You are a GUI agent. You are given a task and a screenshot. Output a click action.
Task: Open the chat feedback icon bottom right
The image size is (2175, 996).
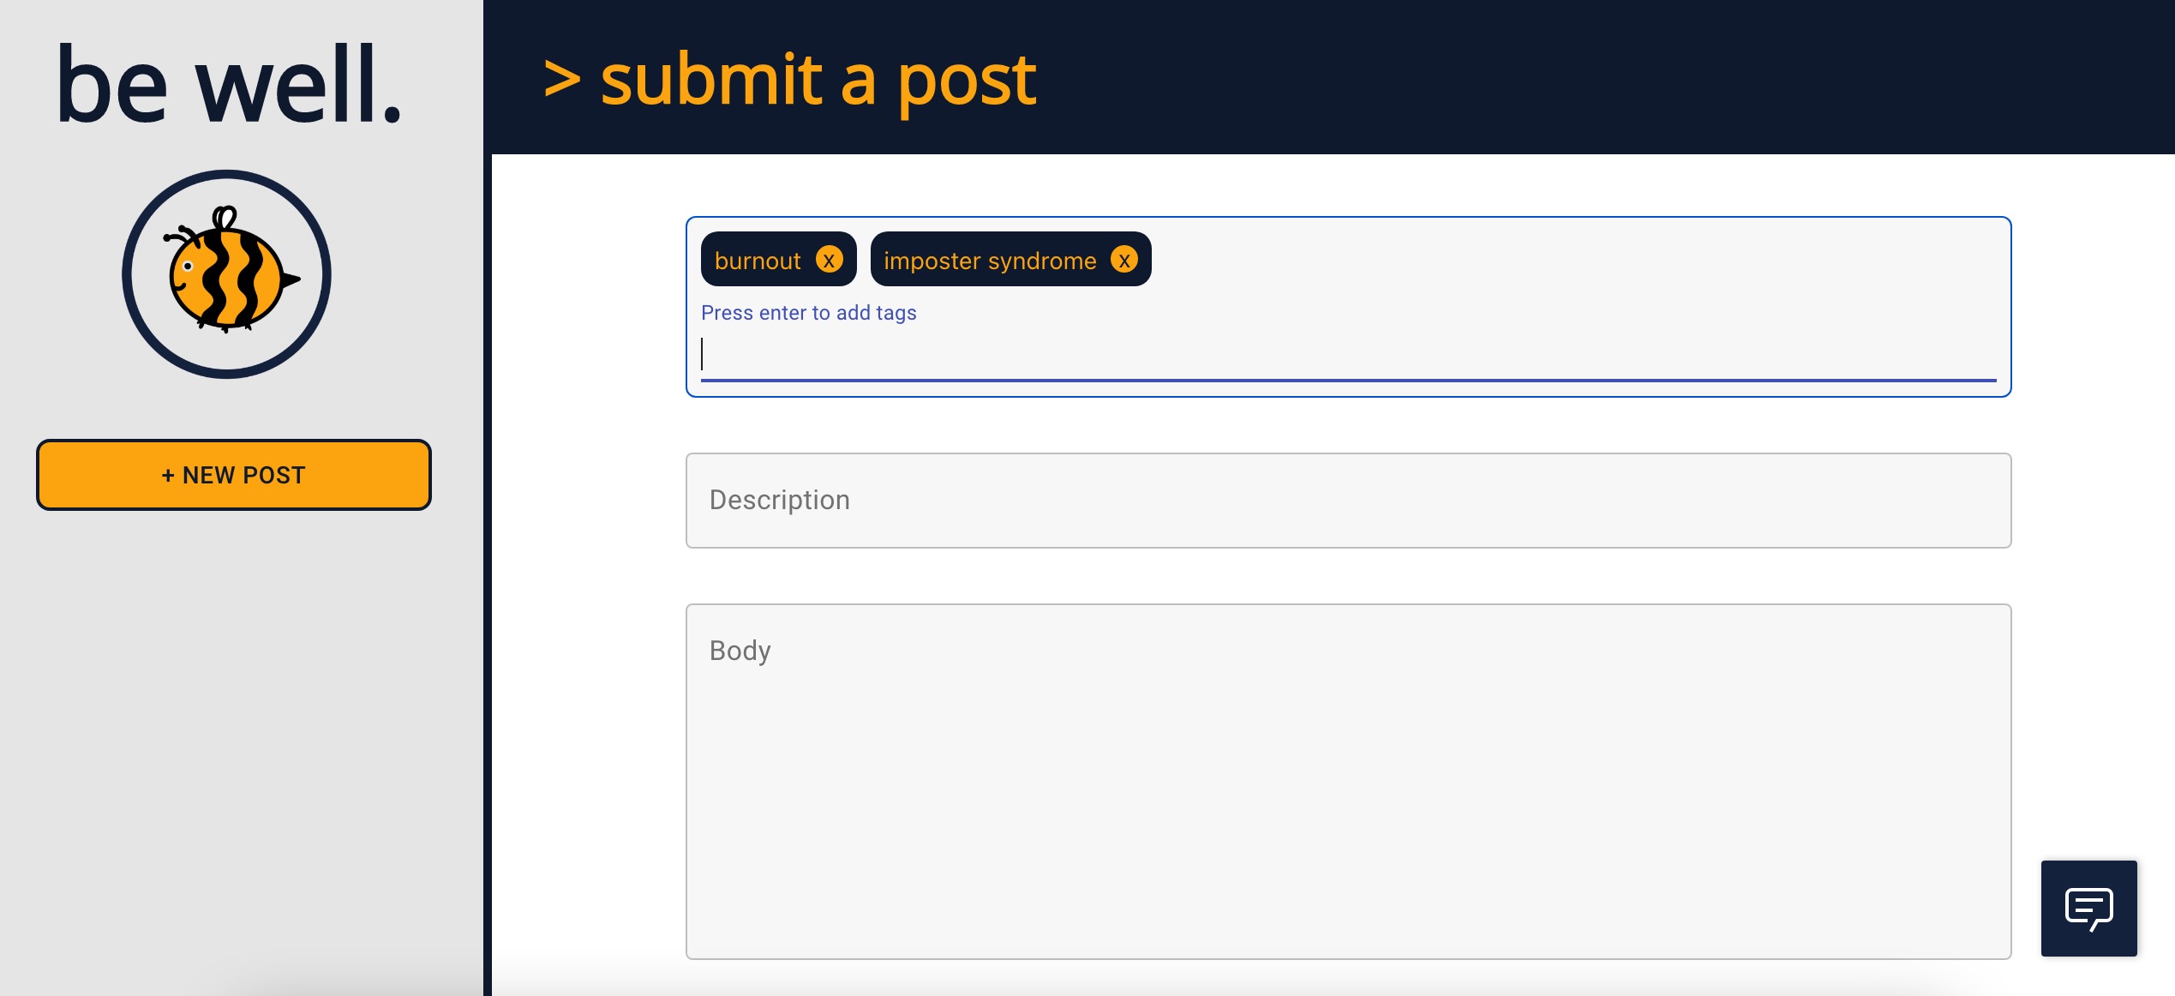click(2088, 908)
